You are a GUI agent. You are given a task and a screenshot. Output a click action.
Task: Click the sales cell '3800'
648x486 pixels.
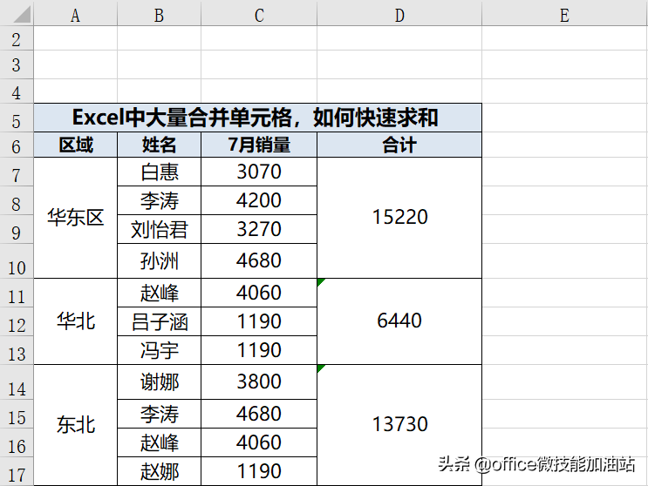pos(259,382)
